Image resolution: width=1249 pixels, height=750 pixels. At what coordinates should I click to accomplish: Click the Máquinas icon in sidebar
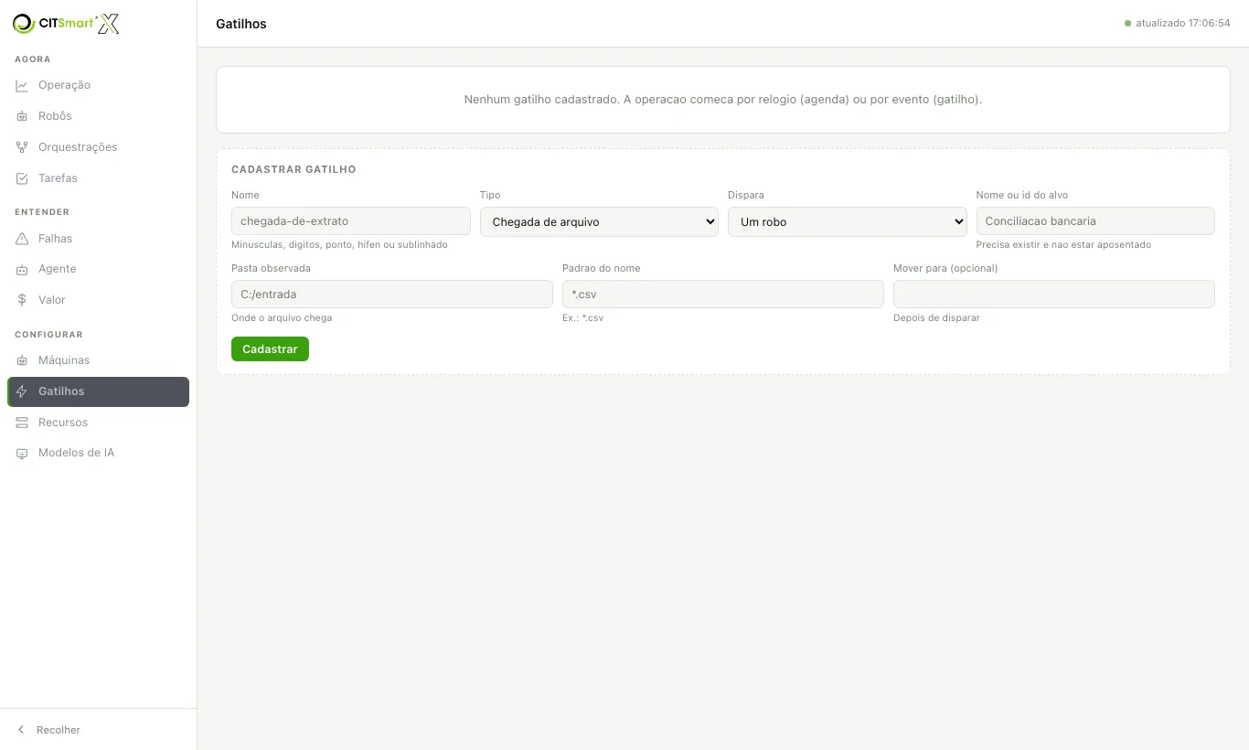[22, 360]
